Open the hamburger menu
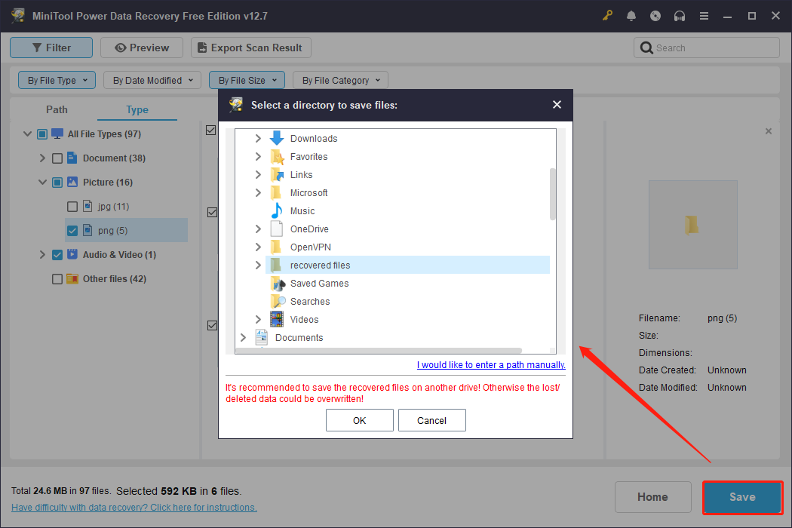This screenshot has width=792, height=528. pyautogui.click(x=704, y=15)
